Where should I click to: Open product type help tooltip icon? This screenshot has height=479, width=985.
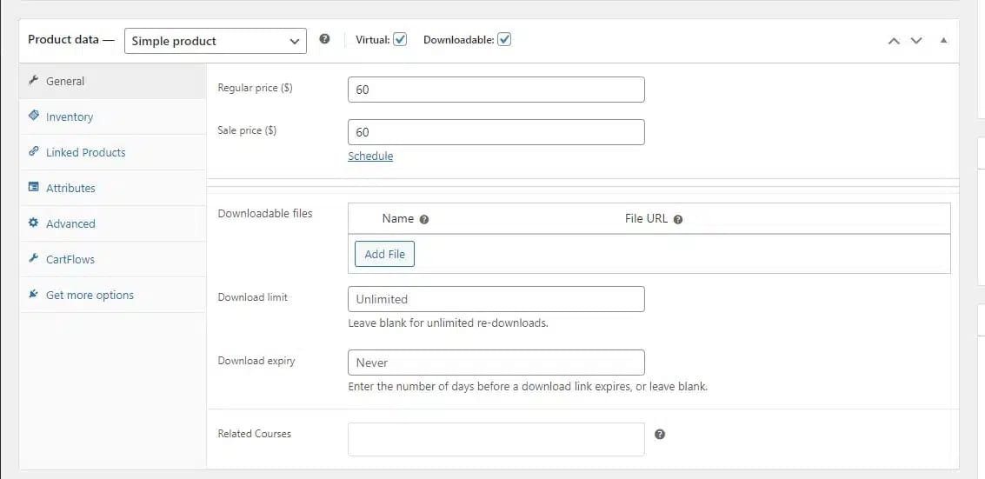tap(324, 39)
